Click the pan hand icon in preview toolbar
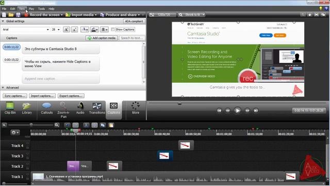Image resolution: width=330 pixels, height=186 pixels. [x=309, y=14]
